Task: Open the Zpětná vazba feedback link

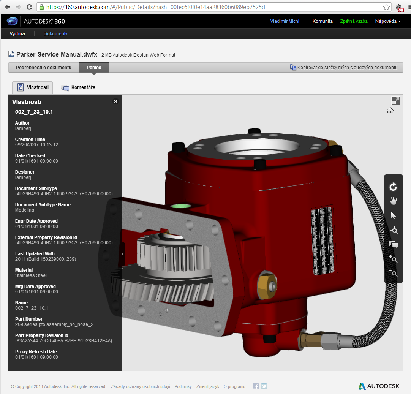Action: 354,21
